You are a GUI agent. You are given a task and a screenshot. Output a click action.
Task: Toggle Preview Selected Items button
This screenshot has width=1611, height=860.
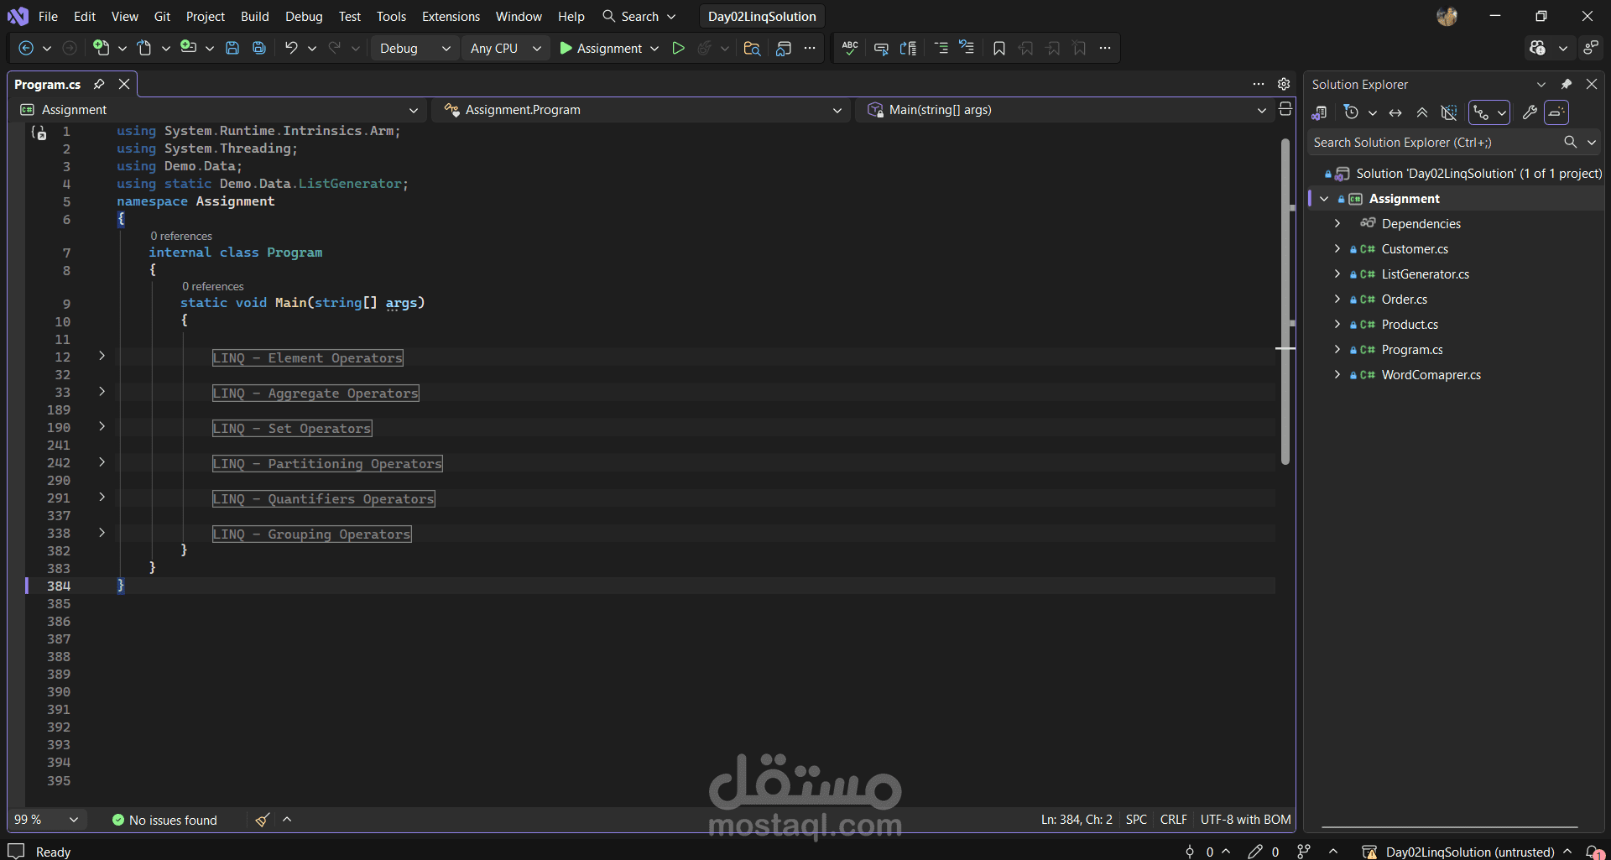tap(1556, 112)
